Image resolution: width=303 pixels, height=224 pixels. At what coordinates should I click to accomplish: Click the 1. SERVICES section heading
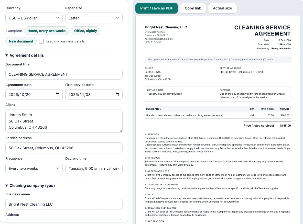coord(152,134)
